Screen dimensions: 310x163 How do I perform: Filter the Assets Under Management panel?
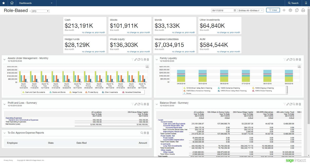[132, 60]
